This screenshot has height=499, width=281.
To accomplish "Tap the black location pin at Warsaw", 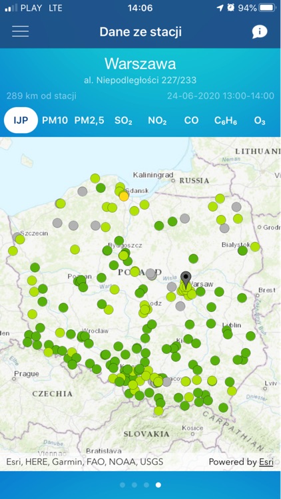I will point(186,279).
